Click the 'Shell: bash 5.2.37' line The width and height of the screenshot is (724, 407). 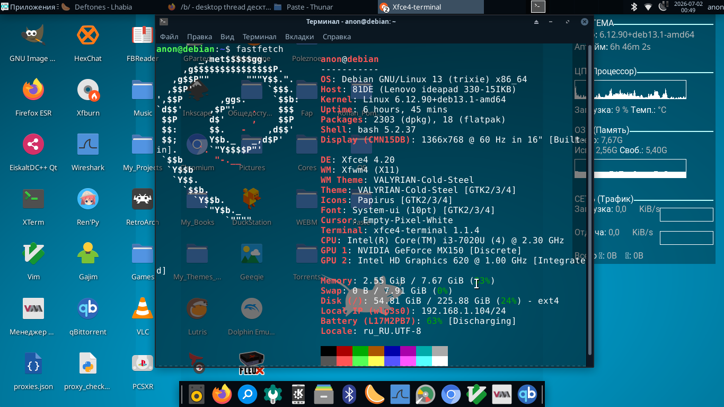click(368, 130)
